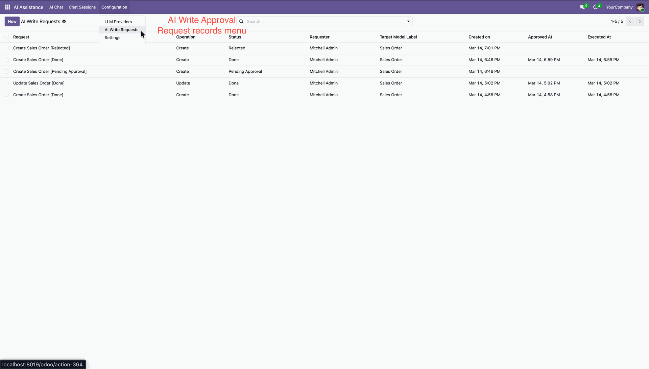Open the activities clock icon
Screen dimensions: 649x369
(x=596, y=7)
